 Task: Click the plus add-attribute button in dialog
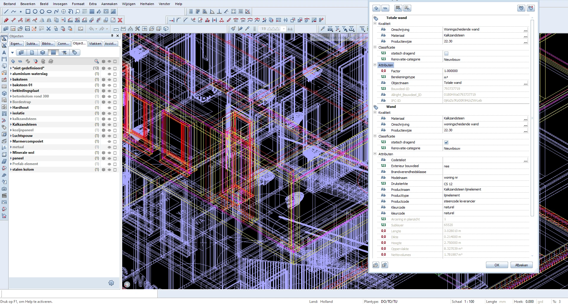tap(376, 8)
